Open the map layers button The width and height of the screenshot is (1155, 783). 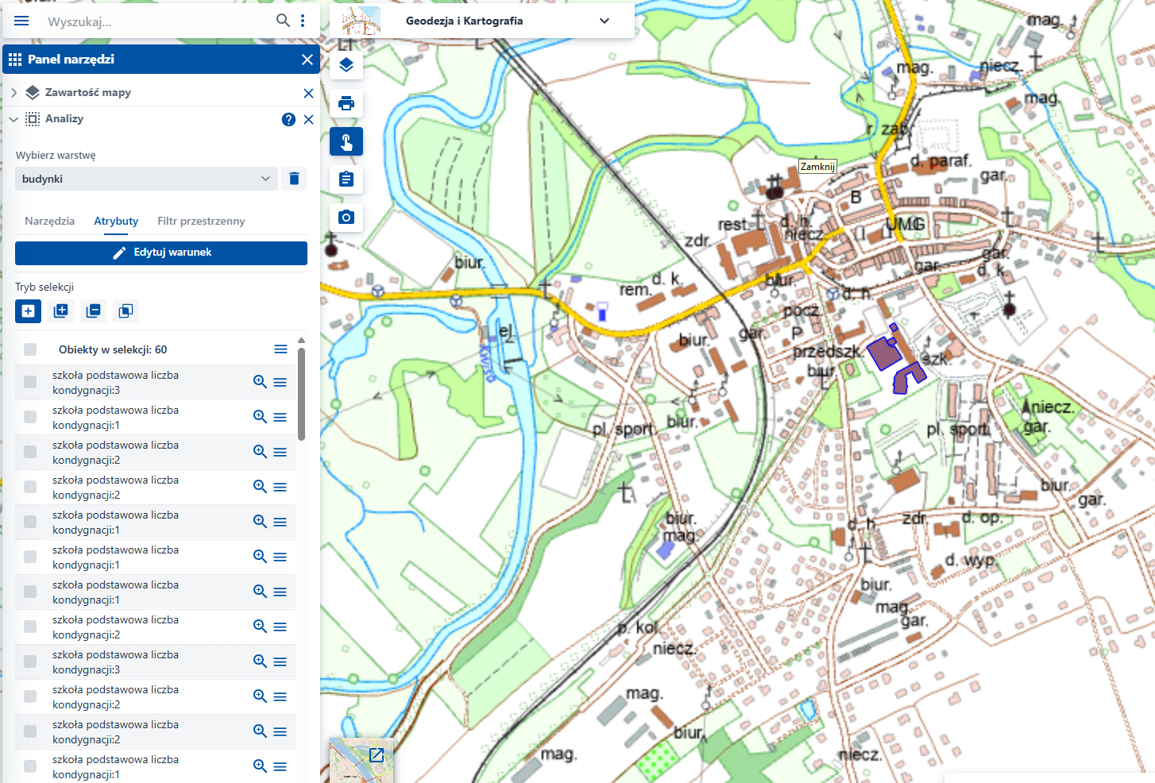click(346, 65)
